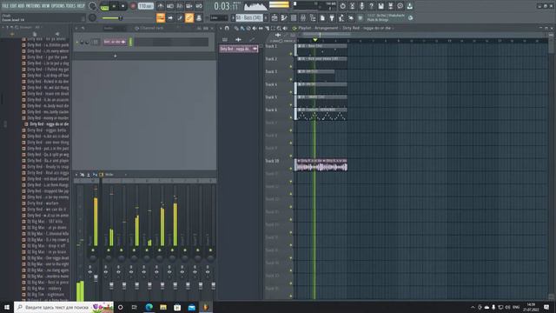
Task: Toggle the channel rack channel mute LED
Action: tap(77, 43)
